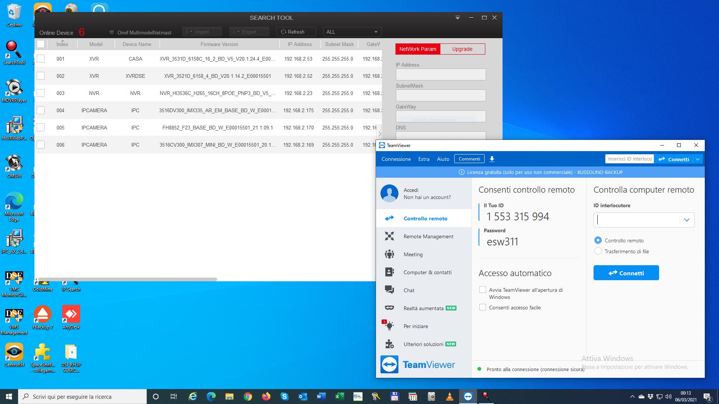Enable Consenti accesso facile option

pyautogui.click(x=483, y=307)
